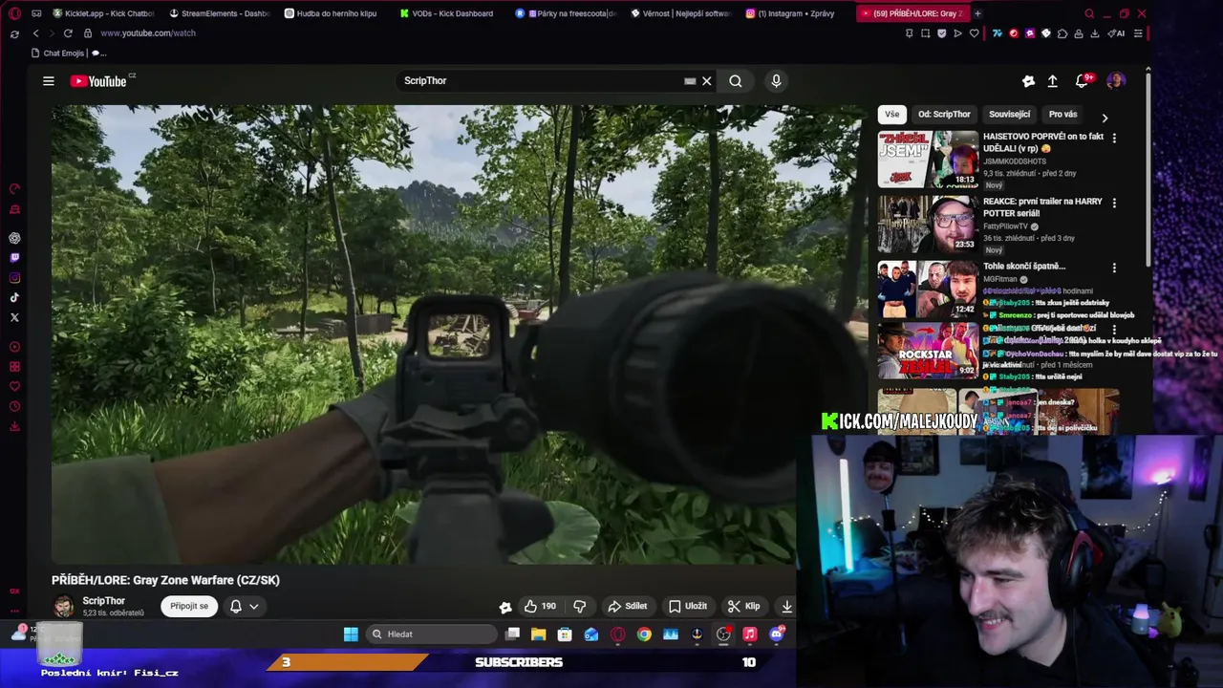
Task: Select the Související filter chip
Action: pyautogui.click(x=1009, y=114)
